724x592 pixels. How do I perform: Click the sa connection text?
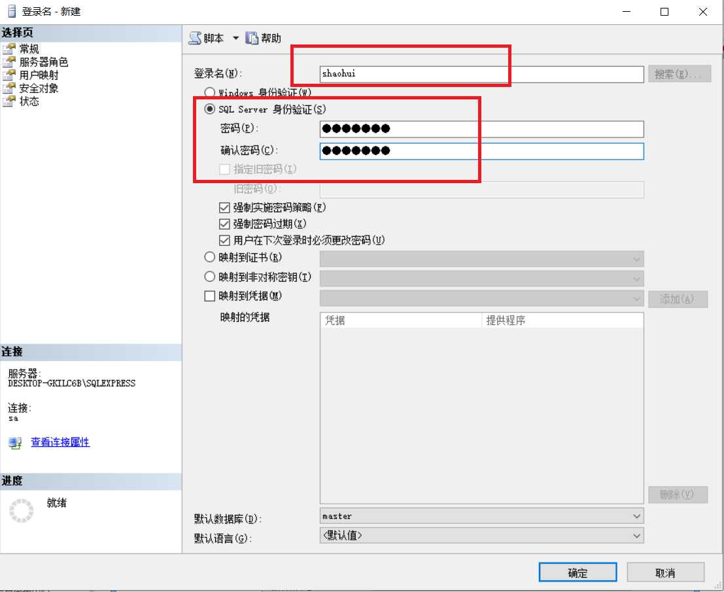click(13, 419)
